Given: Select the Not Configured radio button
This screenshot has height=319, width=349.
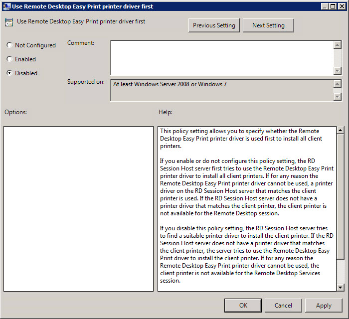Looking at the screenshot, I should pyautogui.click(x=9, y=45).
